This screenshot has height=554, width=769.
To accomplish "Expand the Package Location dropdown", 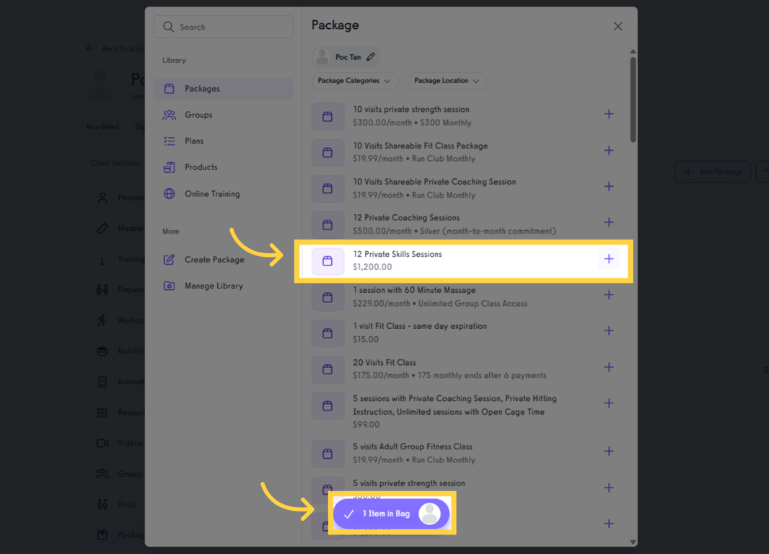I will [447, 81].
